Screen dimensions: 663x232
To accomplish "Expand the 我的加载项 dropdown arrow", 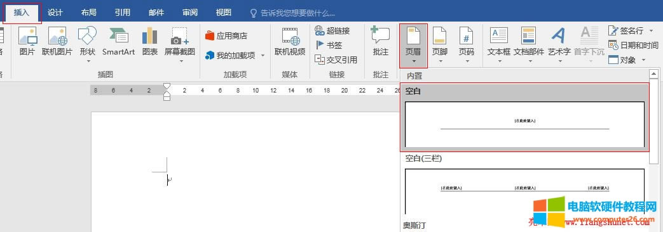I will [263, 56].
